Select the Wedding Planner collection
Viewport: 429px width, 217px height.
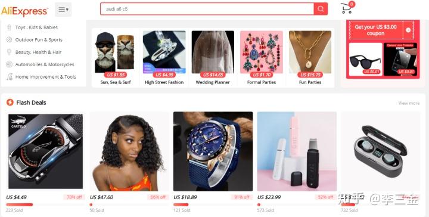coord(213,58)
